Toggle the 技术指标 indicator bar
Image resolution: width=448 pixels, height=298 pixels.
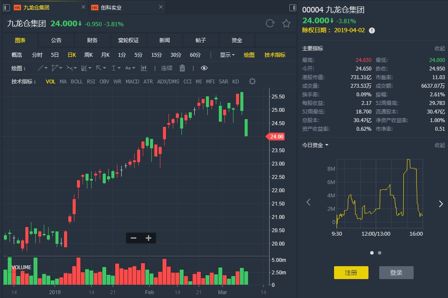tap(275, 55)
